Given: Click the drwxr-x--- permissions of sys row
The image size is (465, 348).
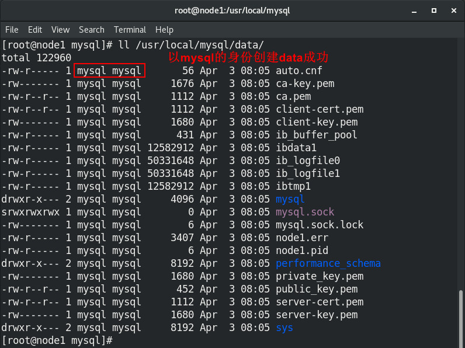Looking at the screenshot, I should (x=30, y=328).
